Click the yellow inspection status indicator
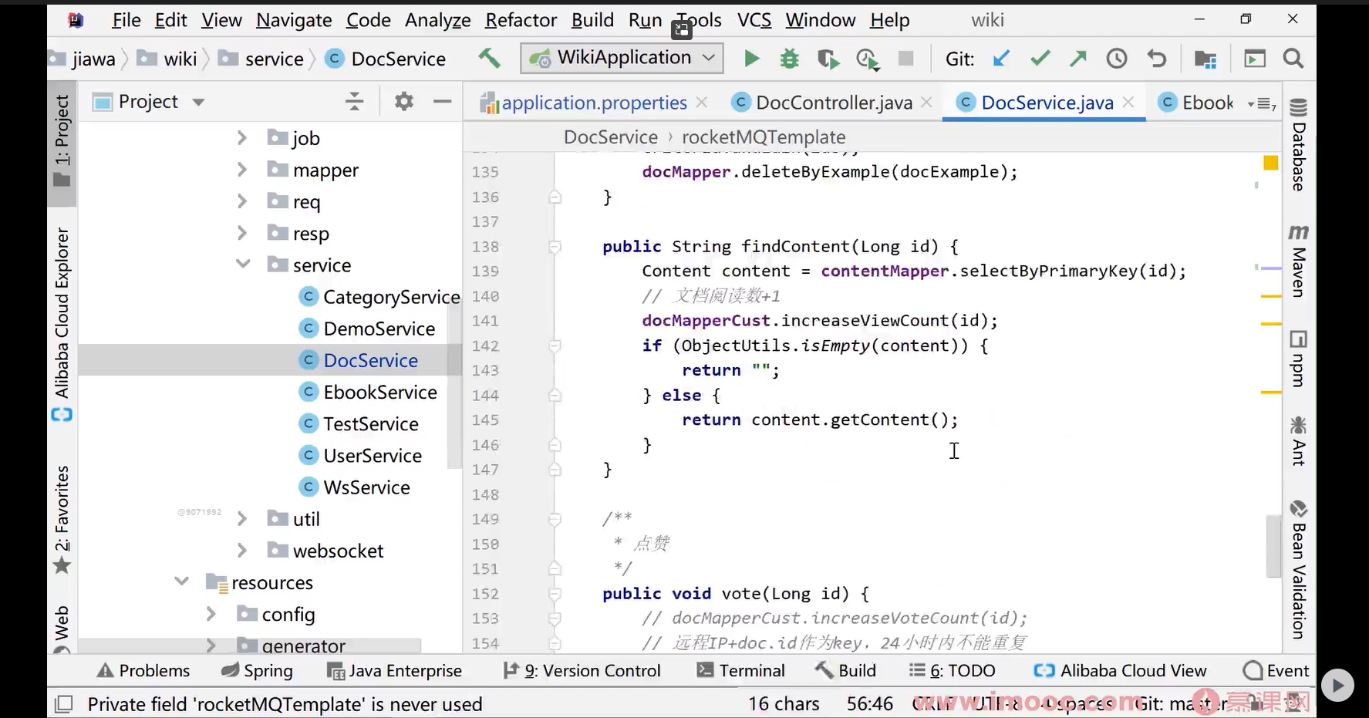The image size is (1369, 718). point(1271,163)
